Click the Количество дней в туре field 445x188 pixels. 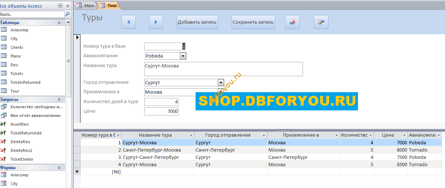coord(161,102)
